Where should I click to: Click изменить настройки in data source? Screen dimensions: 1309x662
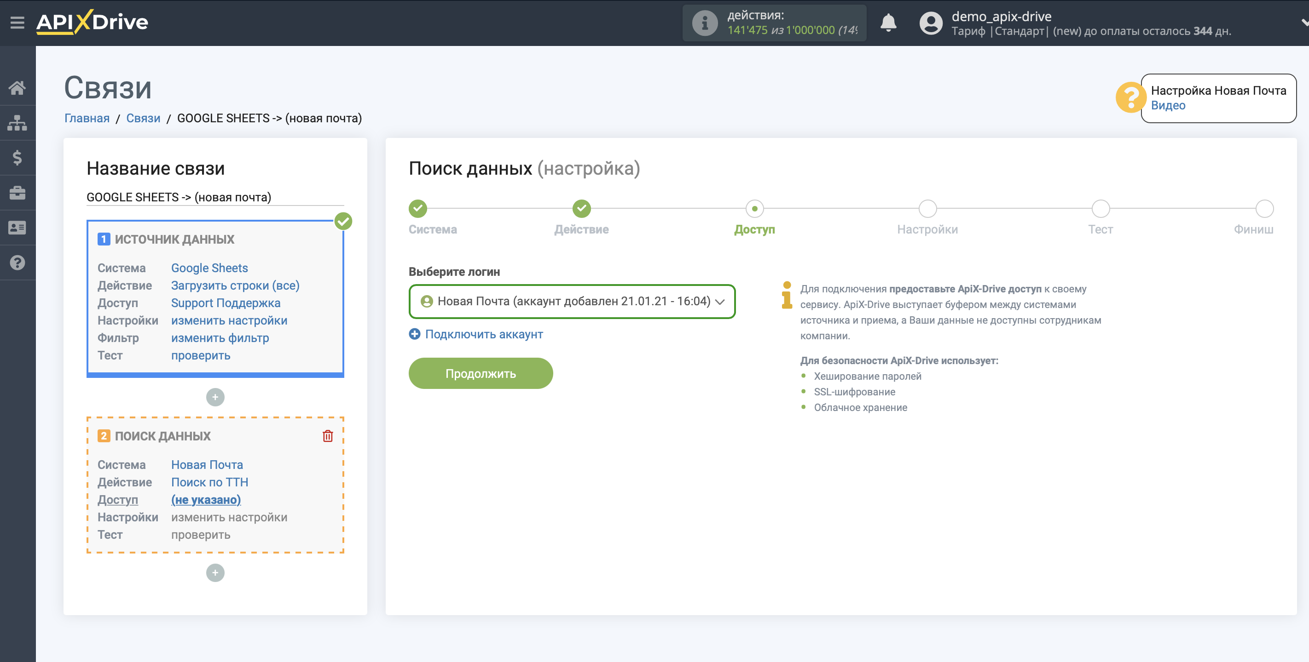[x=229, y=320]
